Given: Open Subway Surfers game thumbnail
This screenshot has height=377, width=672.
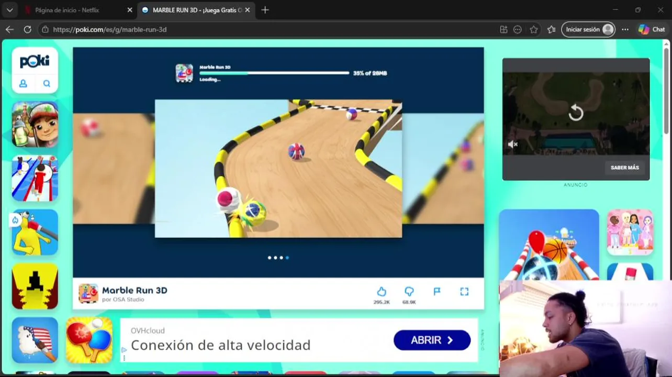Looking at the screenshot, I should (x=35, y=125).
